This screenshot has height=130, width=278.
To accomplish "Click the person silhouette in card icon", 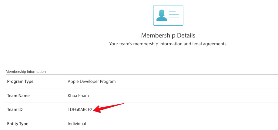I will click(162, 15).
